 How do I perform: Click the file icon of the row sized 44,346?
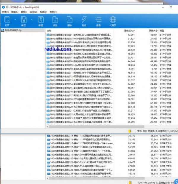[48, 61]
